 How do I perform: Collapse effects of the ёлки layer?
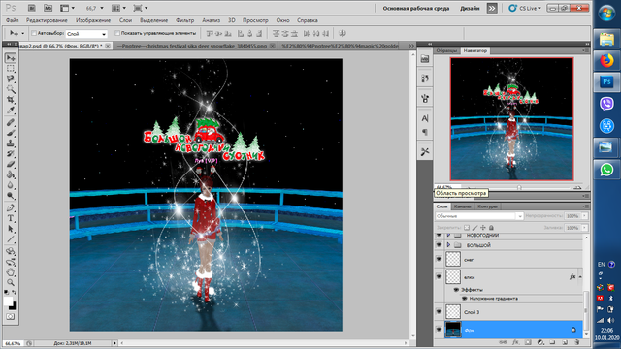[580, 277]
